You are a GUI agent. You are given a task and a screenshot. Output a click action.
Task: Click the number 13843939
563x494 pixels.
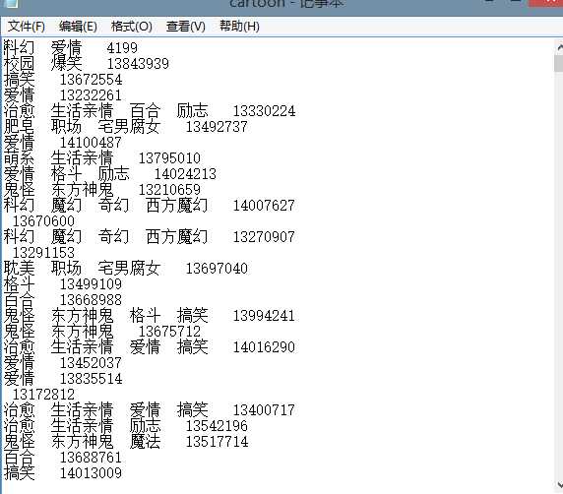[138, 64]
